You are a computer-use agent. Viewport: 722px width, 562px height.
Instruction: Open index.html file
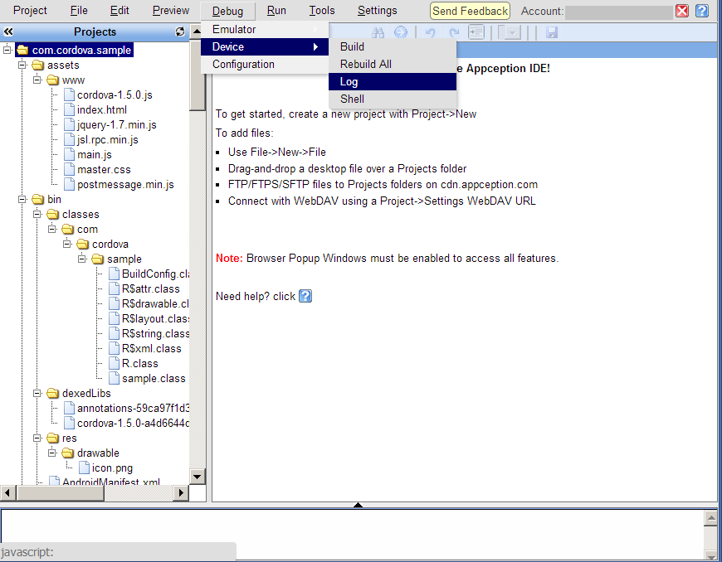102,110
